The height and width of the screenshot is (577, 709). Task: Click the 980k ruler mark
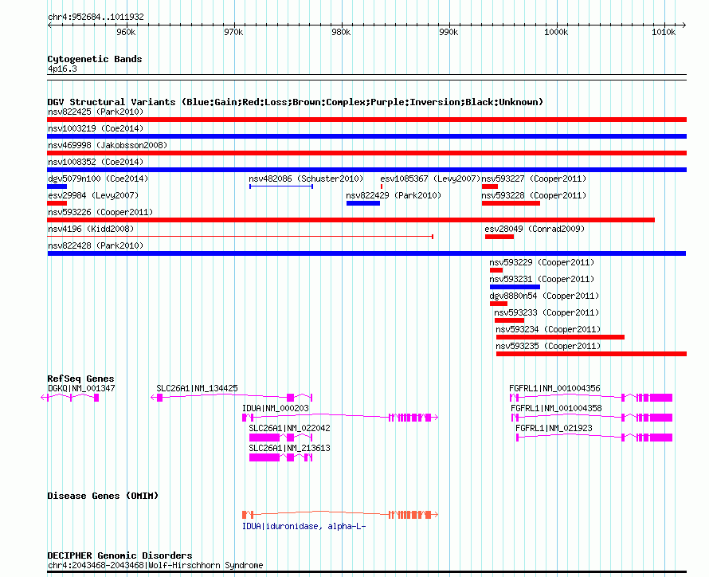[341, 32]
